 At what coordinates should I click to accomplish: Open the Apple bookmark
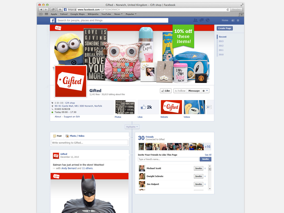[54, 14]
